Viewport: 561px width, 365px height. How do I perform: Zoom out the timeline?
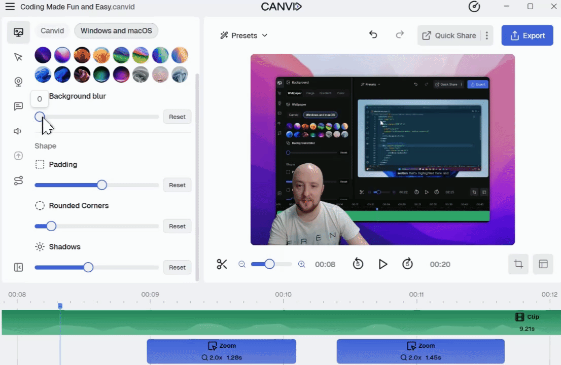[x=242, y=264]
